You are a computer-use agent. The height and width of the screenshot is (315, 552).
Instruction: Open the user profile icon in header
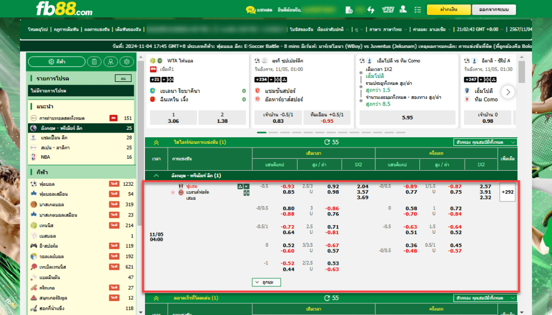pos(403,10)
